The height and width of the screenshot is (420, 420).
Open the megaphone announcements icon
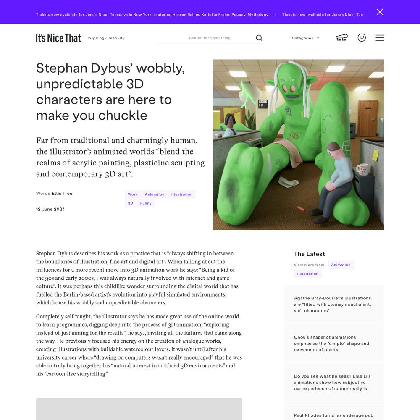click(x=341, y=38)
